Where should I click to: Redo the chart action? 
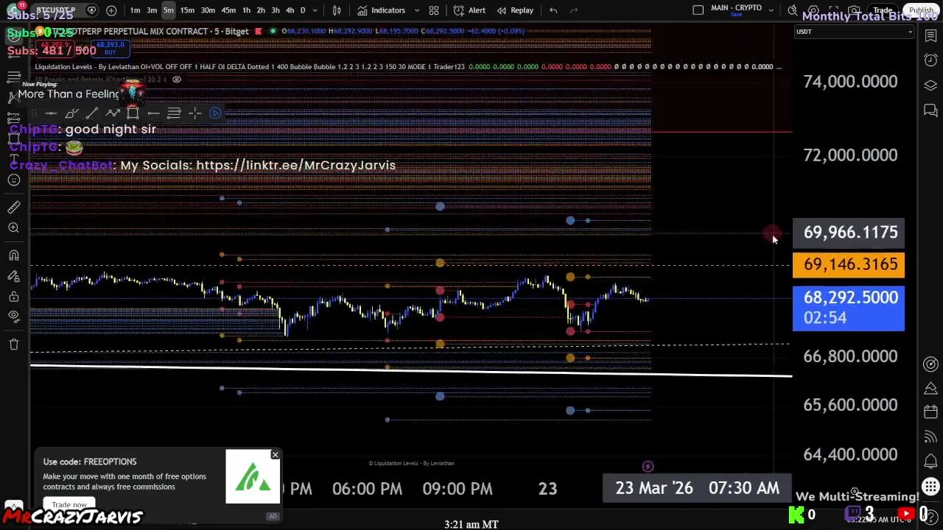tap(574, 10)
